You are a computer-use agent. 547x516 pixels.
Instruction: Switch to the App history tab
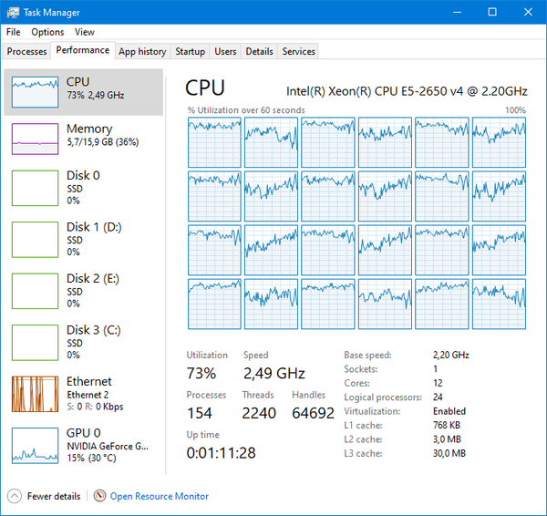(142, 52)
